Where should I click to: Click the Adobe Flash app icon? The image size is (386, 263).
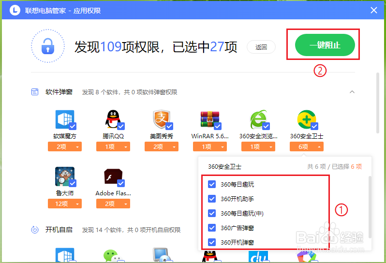pyautogui.click(x=113, y=177)
